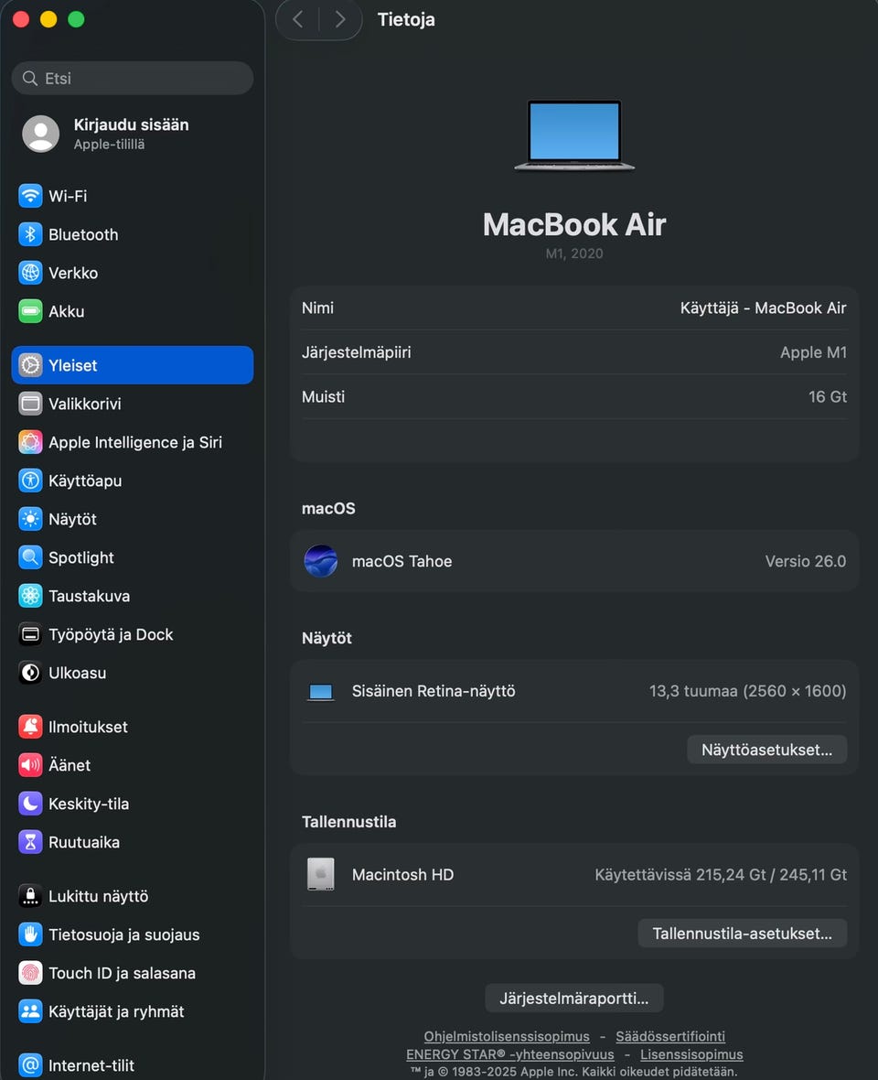Open ENERGY STAR -yhteensopivuus link
Viewport: 878px width, 1080px height.
[509, 1054]
